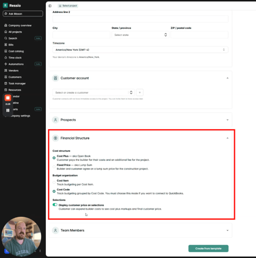This screenshot has width=256, height=258.
Task: Open Company overview from sidebar
Action: tap(18, 25)
